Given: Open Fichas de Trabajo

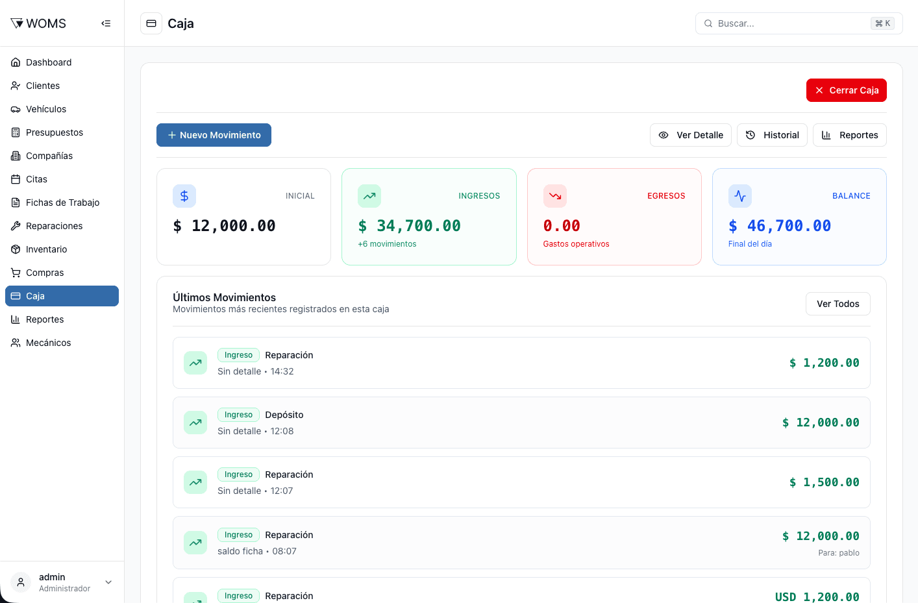Looking at the screenshot, I should pos(62,203).
